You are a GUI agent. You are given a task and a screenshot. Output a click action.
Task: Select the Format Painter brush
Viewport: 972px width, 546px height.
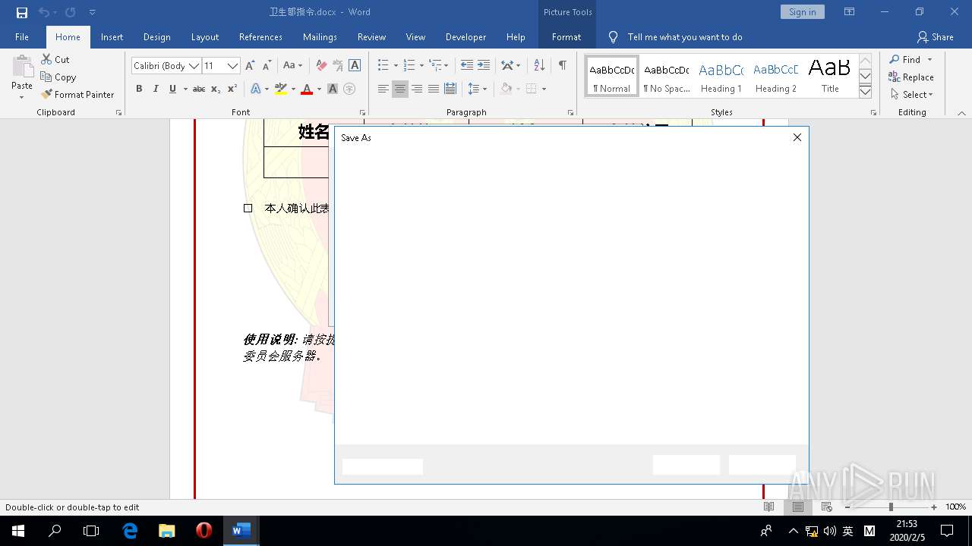(x=77, y=94)
